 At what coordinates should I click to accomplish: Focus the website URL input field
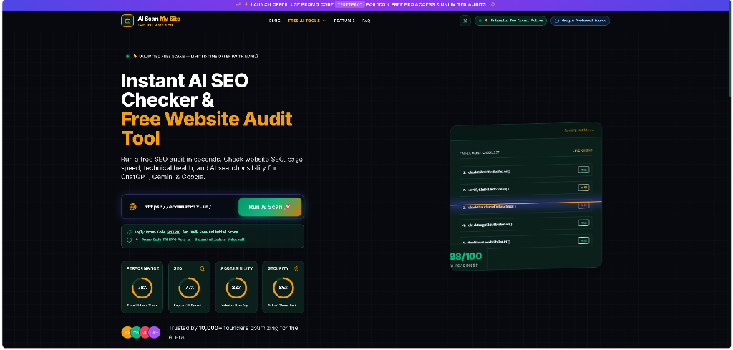(x=187, y=207)
